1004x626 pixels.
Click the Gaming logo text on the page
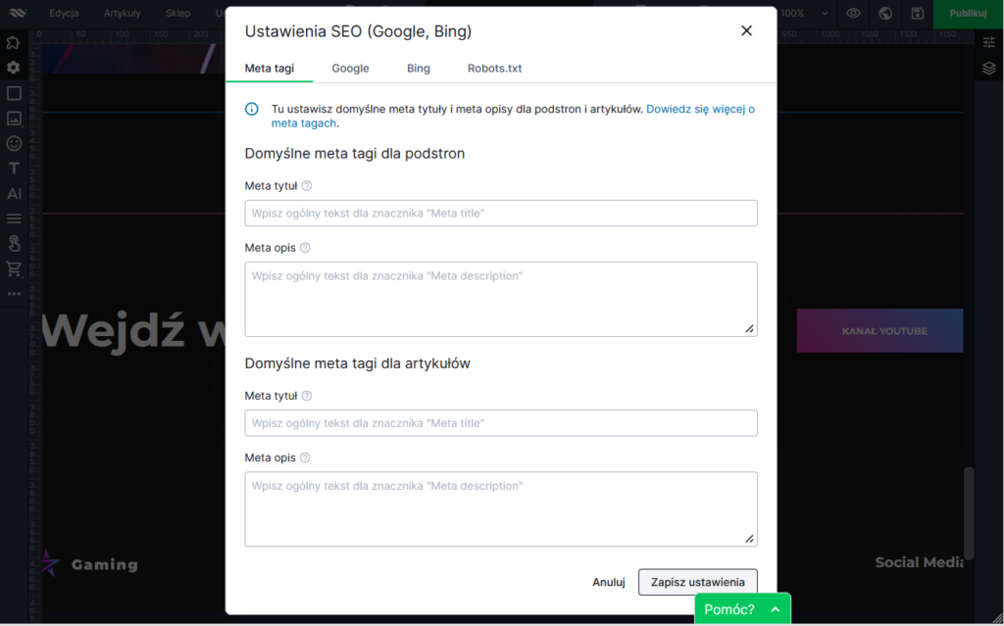104,564
